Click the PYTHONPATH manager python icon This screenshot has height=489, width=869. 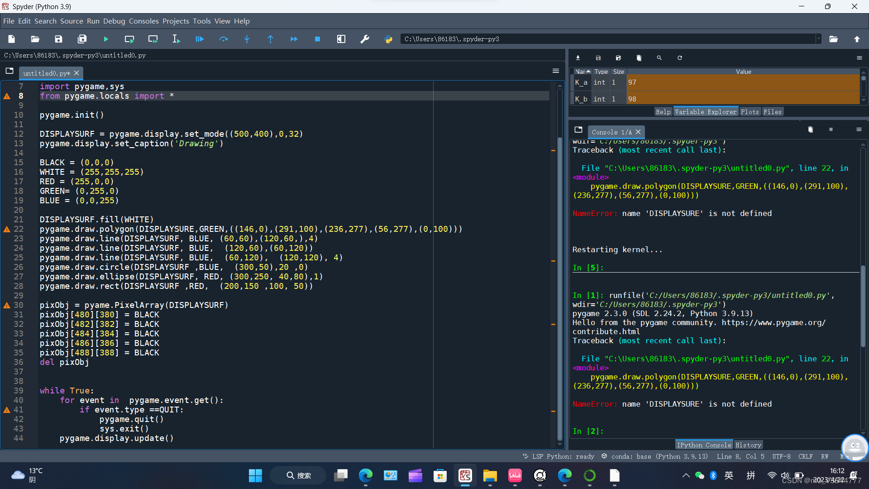pyautogui.click(x=388, y=39)
